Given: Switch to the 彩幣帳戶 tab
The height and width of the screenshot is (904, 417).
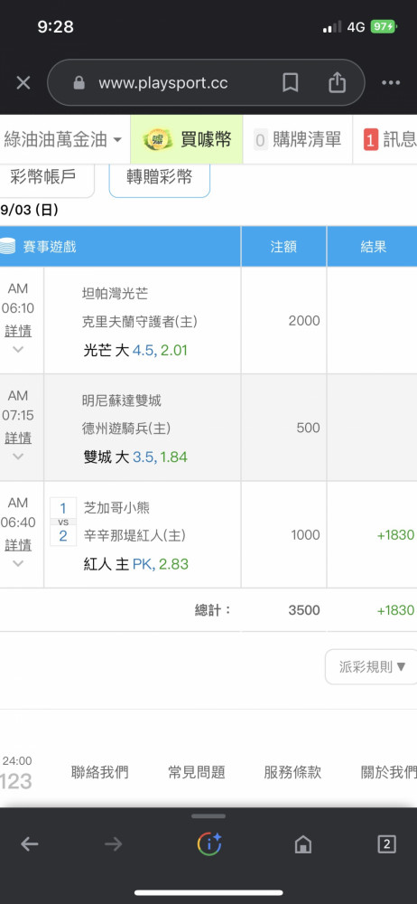Looking at the screenshot, I should pyautogui.click(x=43, y=177).
